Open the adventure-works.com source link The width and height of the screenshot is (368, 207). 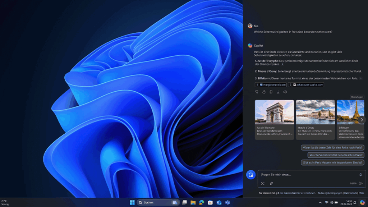tap(306, 85)
